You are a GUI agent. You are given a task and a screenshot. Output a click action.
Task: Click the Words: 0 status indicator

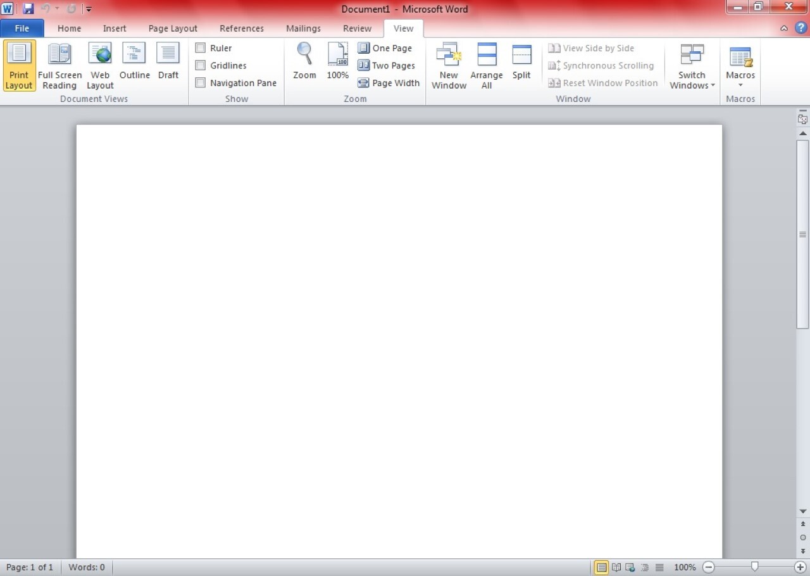click(x=87, y=567)
